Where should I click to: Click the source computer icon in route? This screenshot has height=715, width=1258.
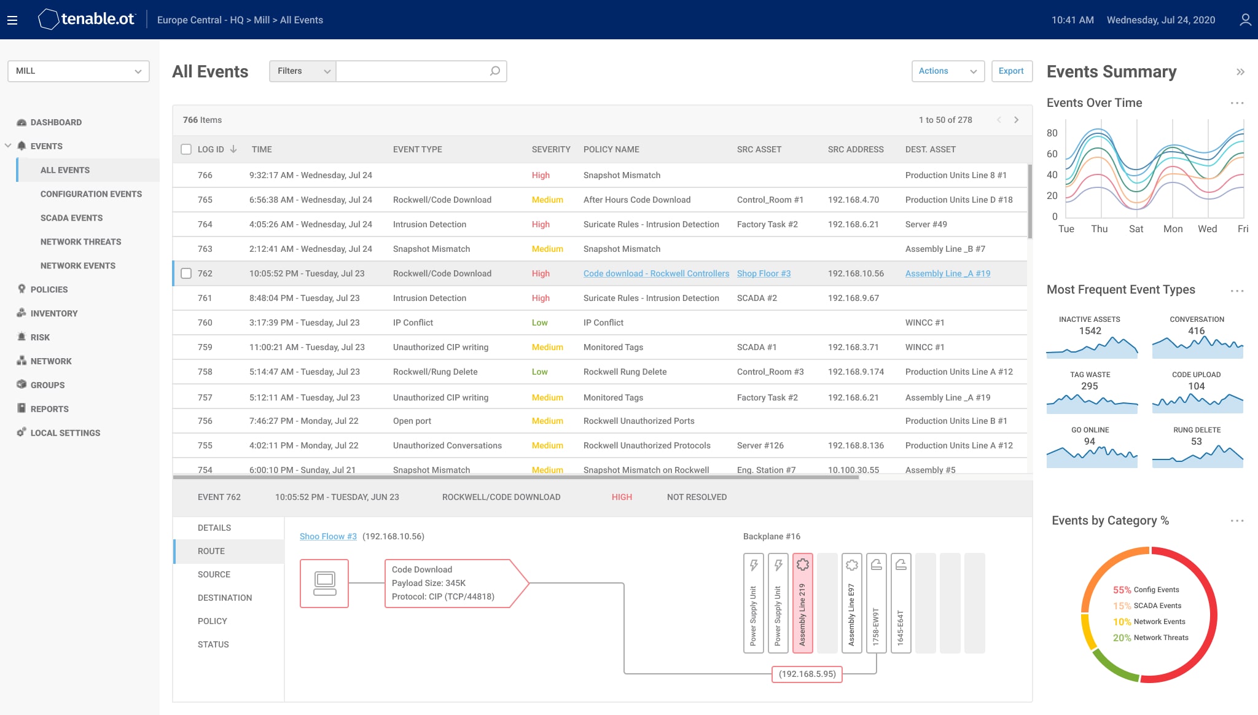(324, 584)
